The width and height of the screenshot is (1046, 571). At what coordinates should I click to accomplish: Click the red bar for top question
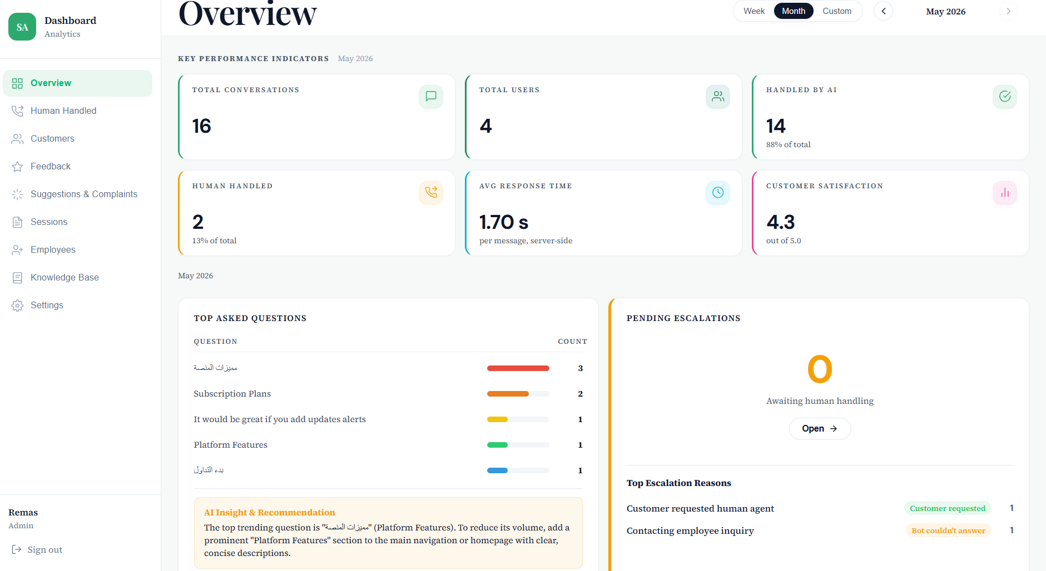click(x=518, y=368)
